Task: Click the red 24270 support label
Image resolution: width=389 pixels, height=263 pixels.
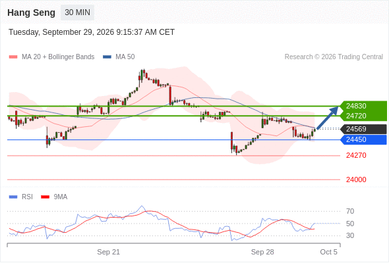Action: pyautogui.click(x=356, y=155)
